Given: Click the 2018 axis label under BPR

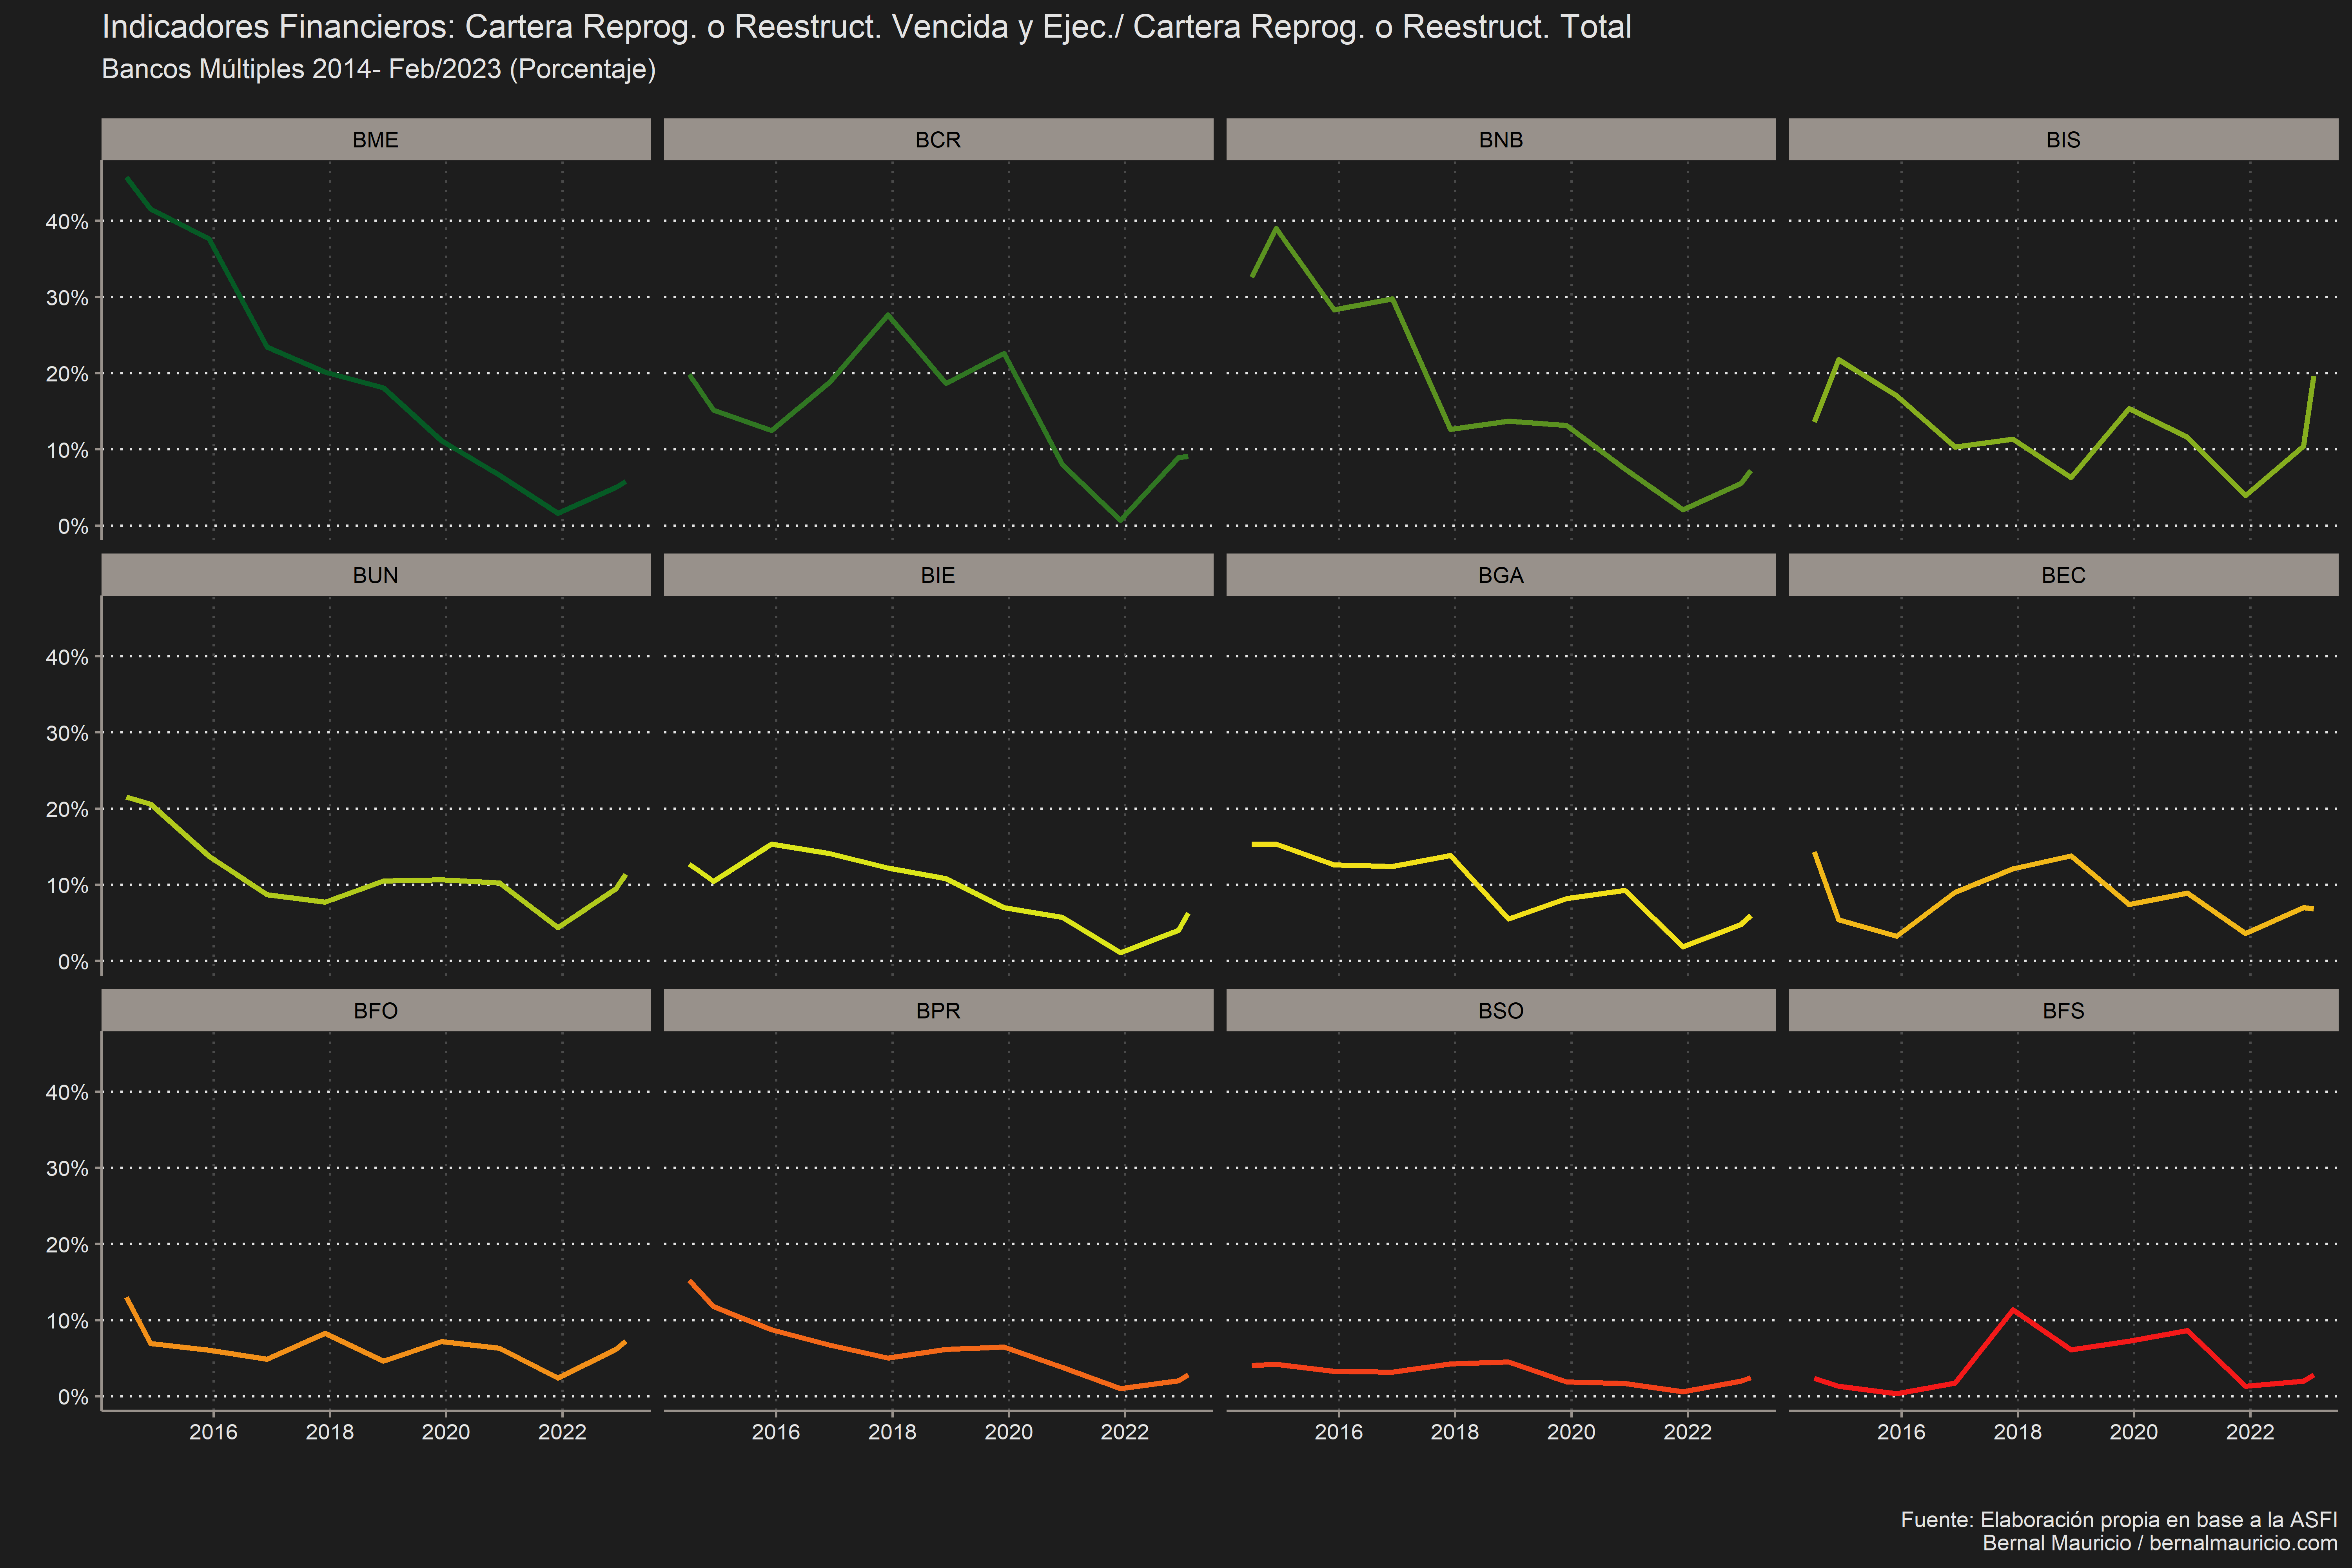Looking at the screenshot, I should tap(892, 1432).
